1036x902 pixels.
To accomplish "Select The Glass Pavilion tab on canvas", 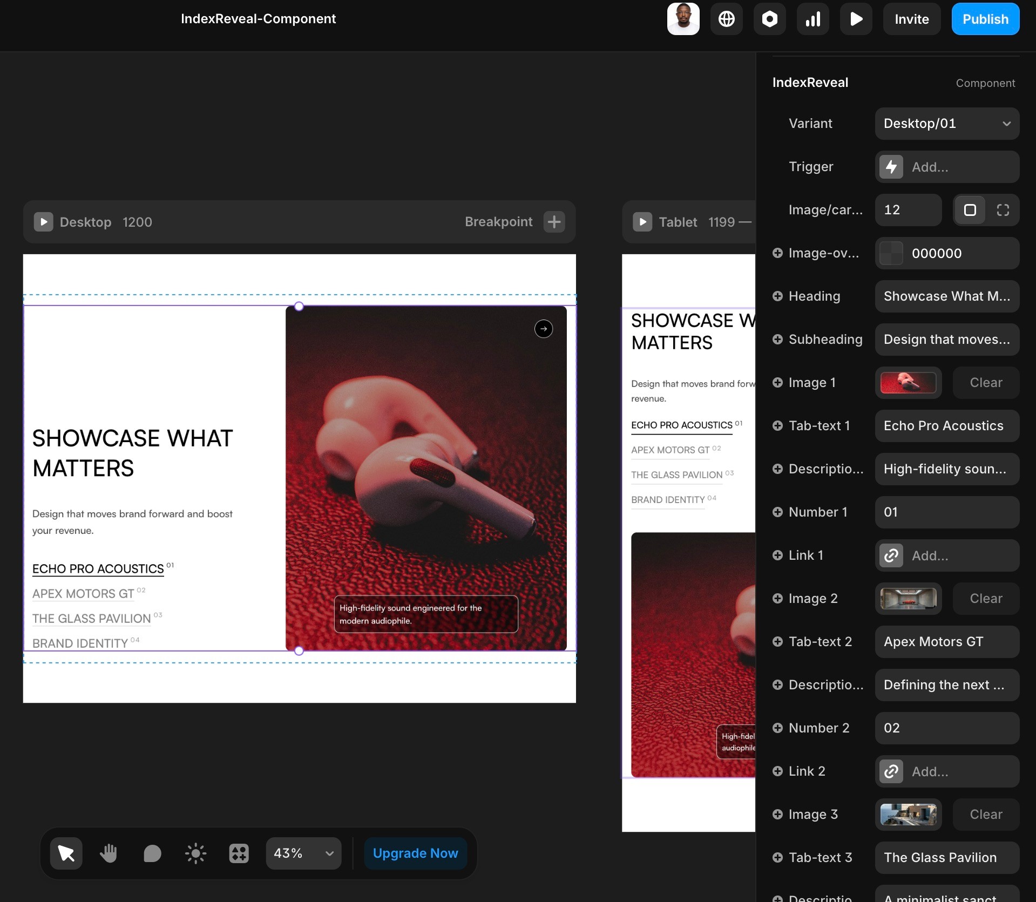I will [x=91, y=619].
